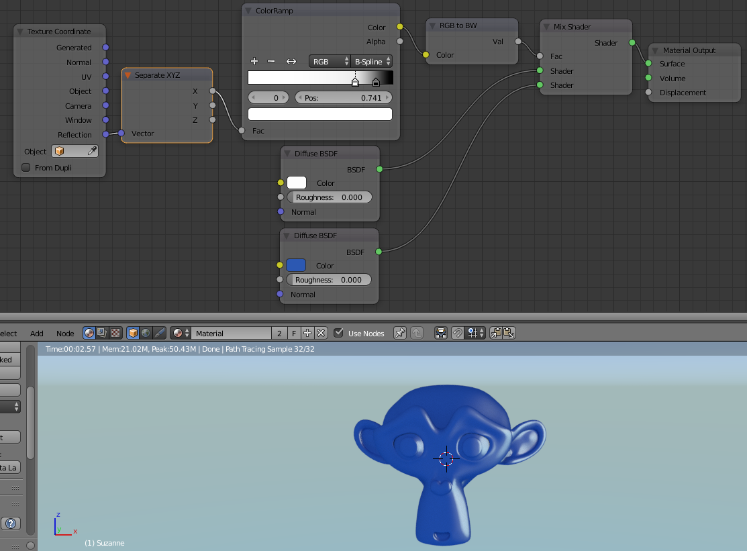The image size is (747, 551).
Task: Click the Mix Shader Fac input socket
Action: (540, 56)
